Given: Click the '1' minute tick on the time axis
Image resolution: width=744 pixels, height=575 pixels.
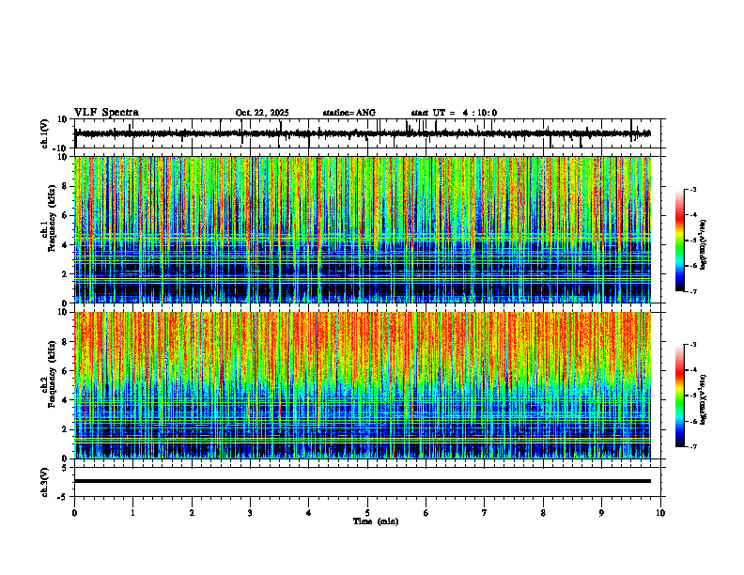Looking at the screenshot, I should (132, 513).
